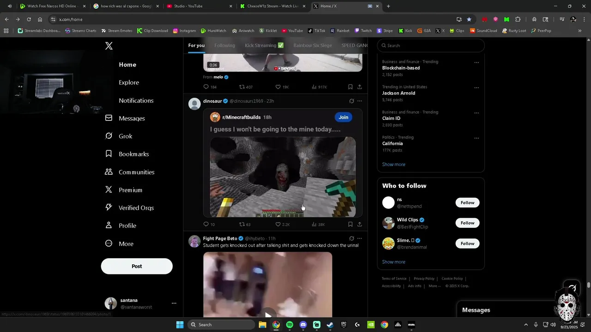Open the Minecraft cave screenshot image

coord(283,177)
